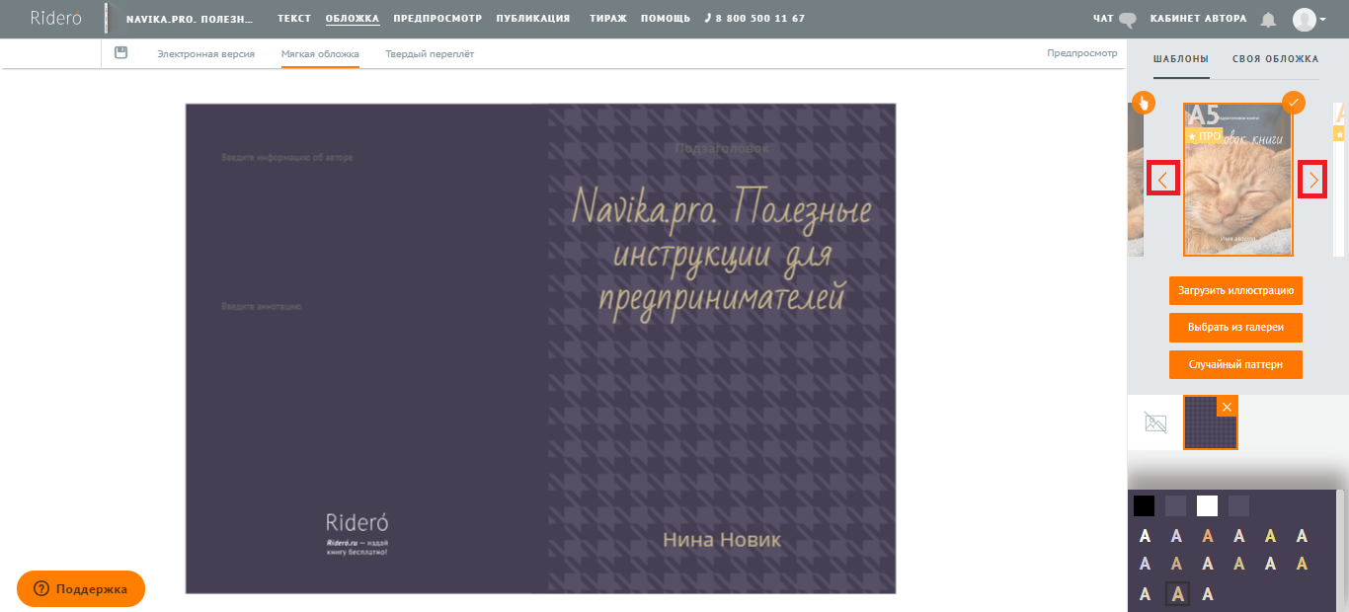Image resolution: width=1349 pixels, height=612 pixels.
Task: Switch to the Твердый переплёт tab
Action: tap(430, 54)
